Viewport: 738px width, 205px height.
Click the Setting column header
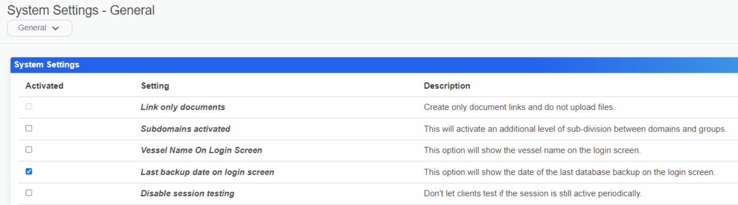pyautogui.click(x=155, y=86)
